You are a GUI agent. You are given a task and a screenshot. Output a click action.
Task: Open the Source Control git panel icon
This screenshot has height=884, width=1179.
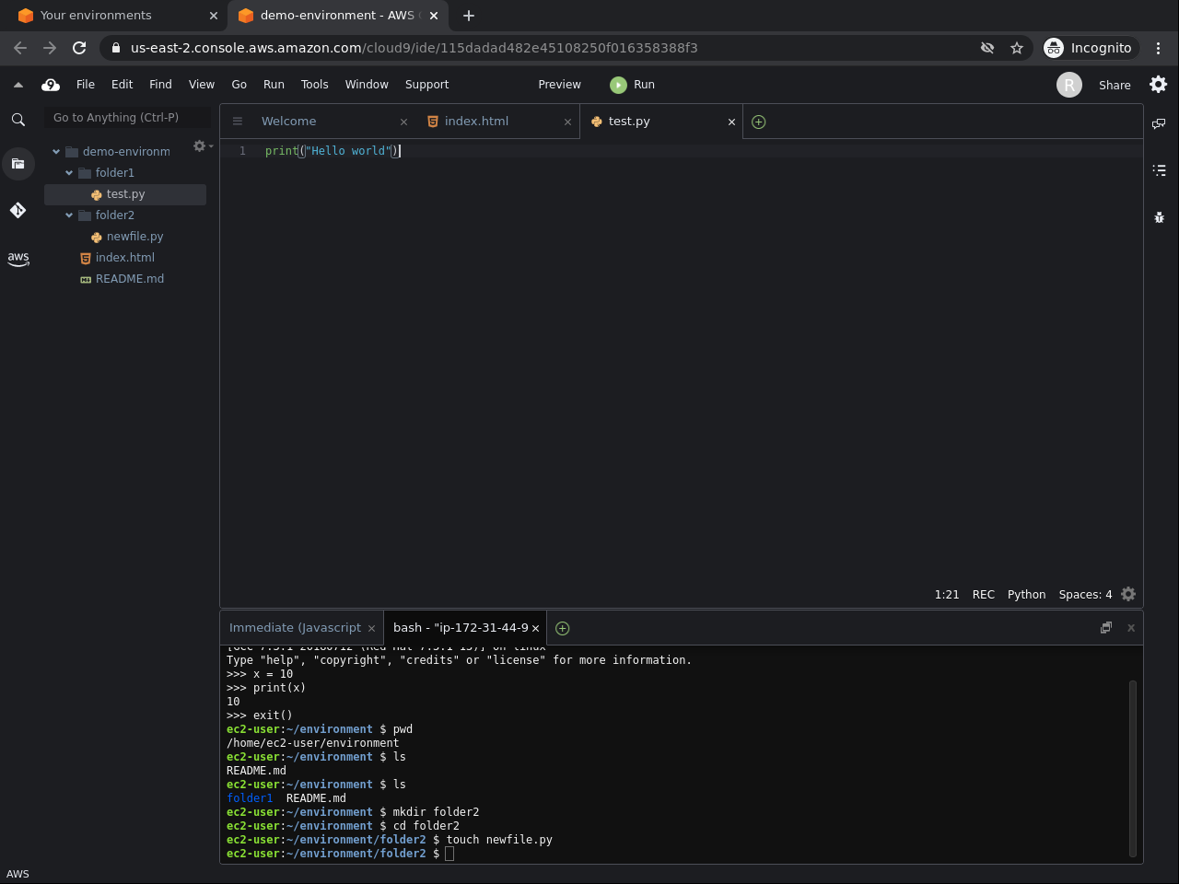click(x=18, y=211)
